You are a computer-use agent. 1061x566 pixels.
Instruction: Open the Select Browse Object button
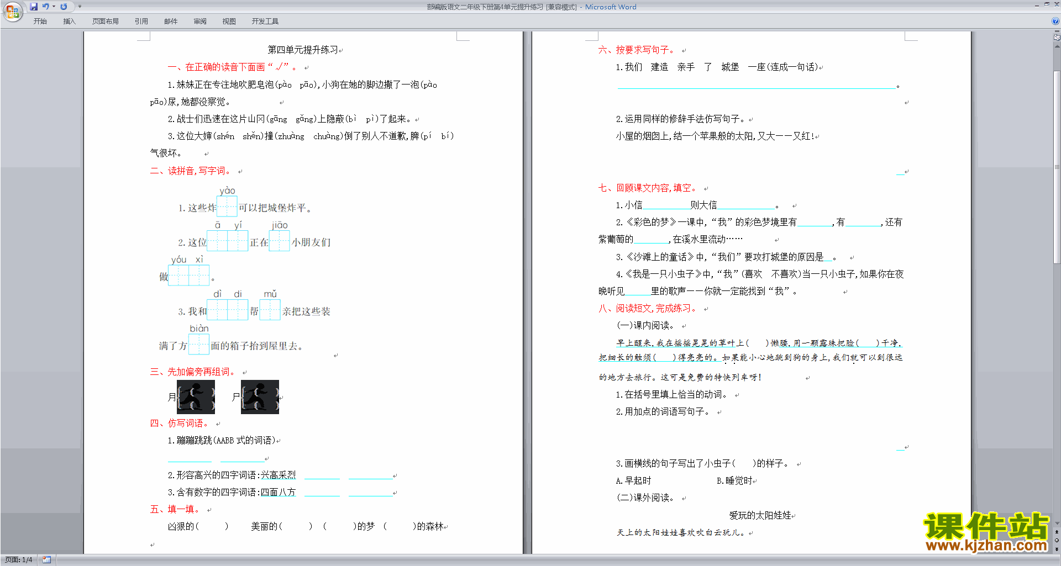(x=1057, y=540)
